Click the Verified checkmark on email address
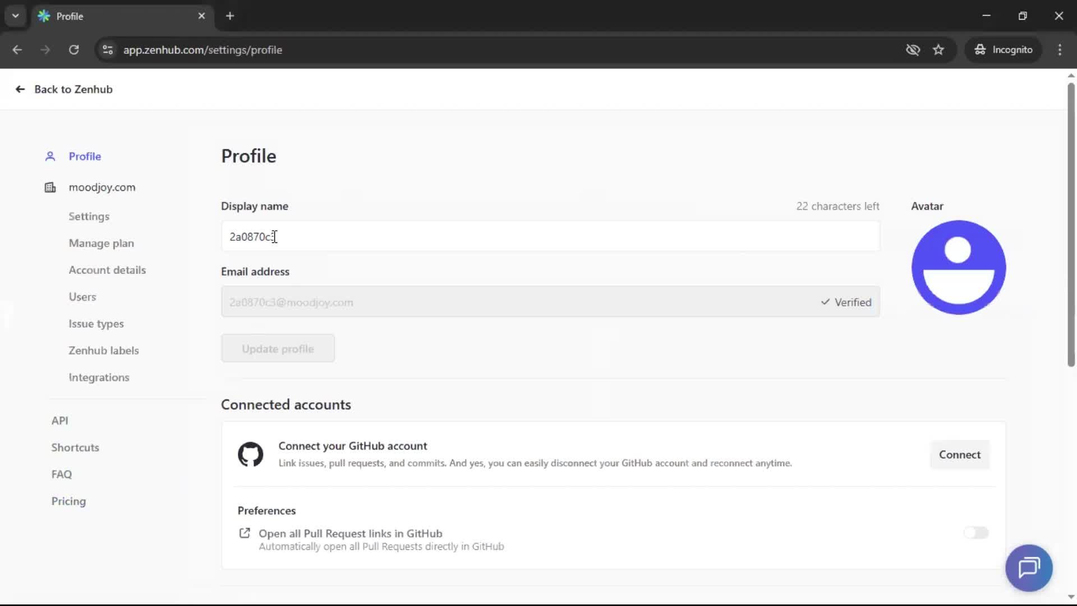Screen dimensions: 1077x606 tap(825, 302)
